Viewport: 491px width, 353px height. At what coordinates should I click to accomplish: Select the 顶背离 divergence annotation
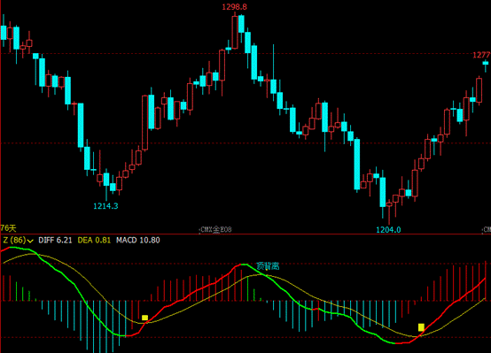click(x=268, y=266)
